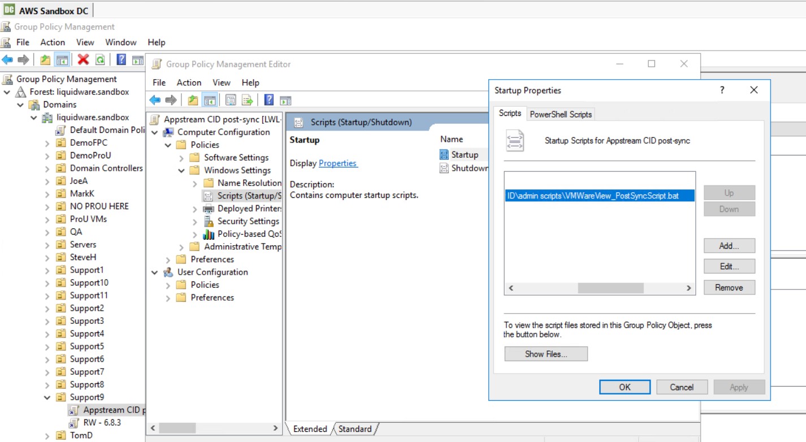This screenshot has width=806, height=442.
Task: Click horizontal scrollbar thumb in editor tree pane
Action: pos(177,428)
